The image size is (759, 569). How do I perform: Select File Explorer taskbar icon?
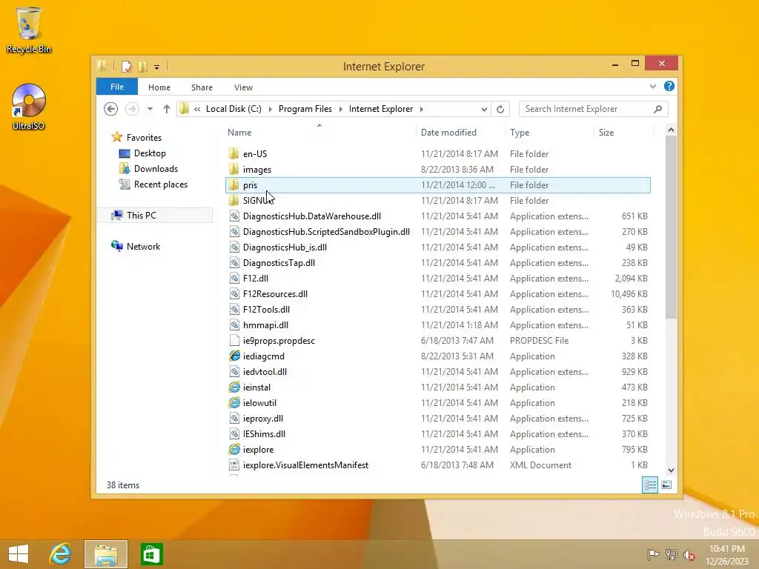106,554
